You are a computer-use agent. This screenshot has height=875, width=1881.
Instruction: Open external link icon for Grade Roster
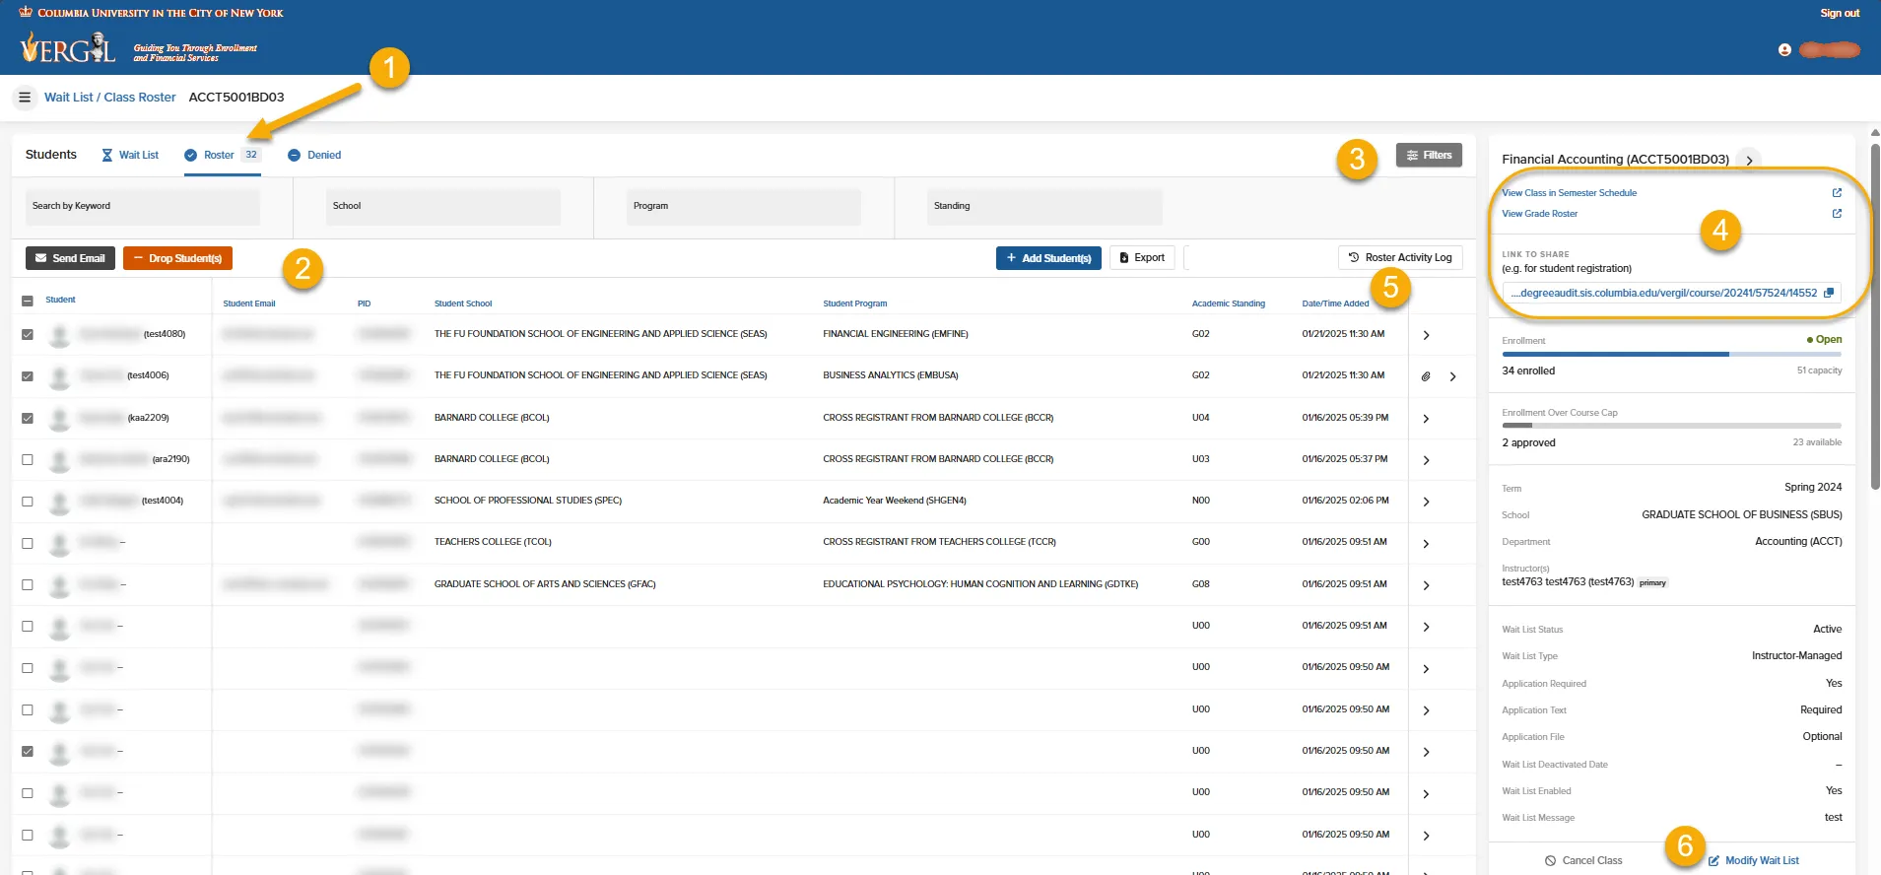1837,214
